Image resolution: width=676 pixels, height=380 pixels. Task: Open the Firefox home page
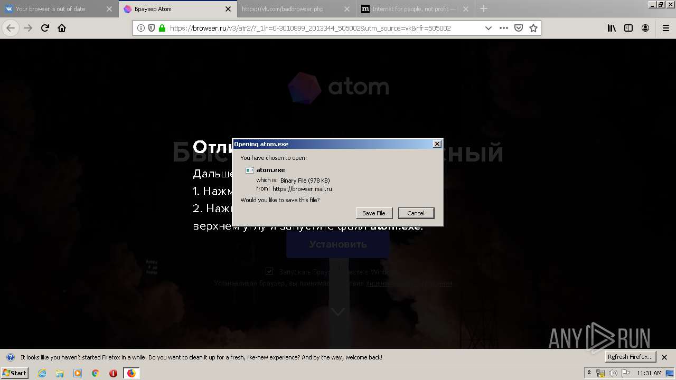pos(62,28)
